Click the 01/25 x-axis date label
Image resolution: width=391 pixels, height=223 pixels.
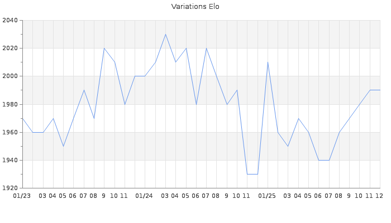click(x=267, y=196)
